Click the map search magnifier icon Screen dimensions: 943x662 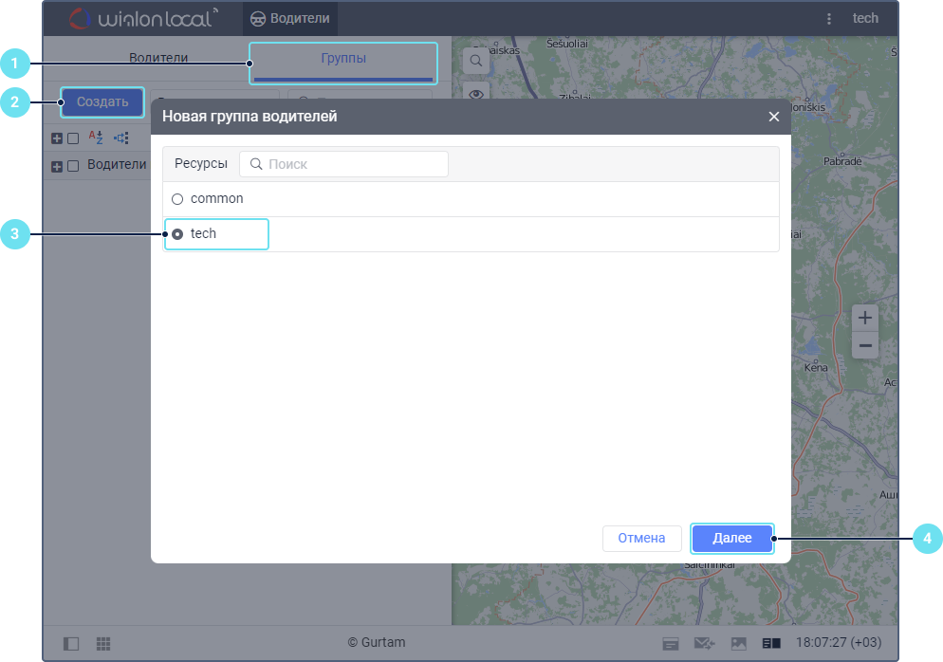475,61
